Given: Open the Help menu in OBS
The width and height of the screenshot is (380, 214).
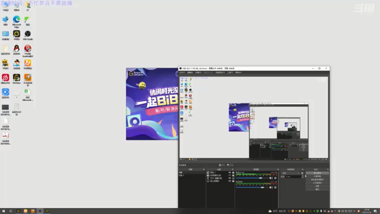Looking at the screenshot, I should tap(238, 73).
